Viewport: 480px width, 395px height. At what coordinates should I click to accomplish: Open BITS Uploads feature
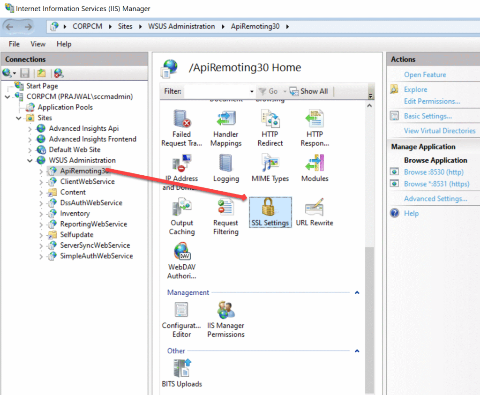[x=182, y=373]
